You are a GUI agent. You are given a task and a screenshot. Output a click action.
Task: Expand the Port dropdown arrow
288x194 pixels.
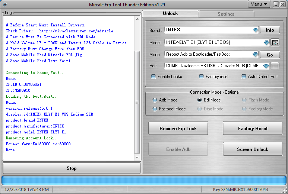point(266,66)
